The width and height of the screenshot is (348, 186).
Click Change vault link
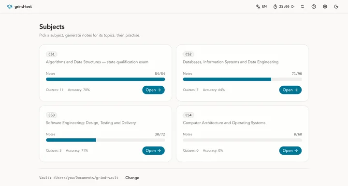coord(132,178)
